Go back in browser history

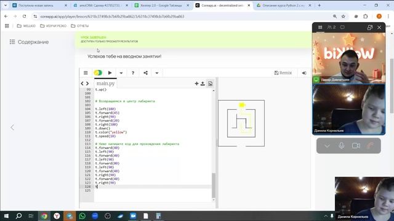[6, 17]
